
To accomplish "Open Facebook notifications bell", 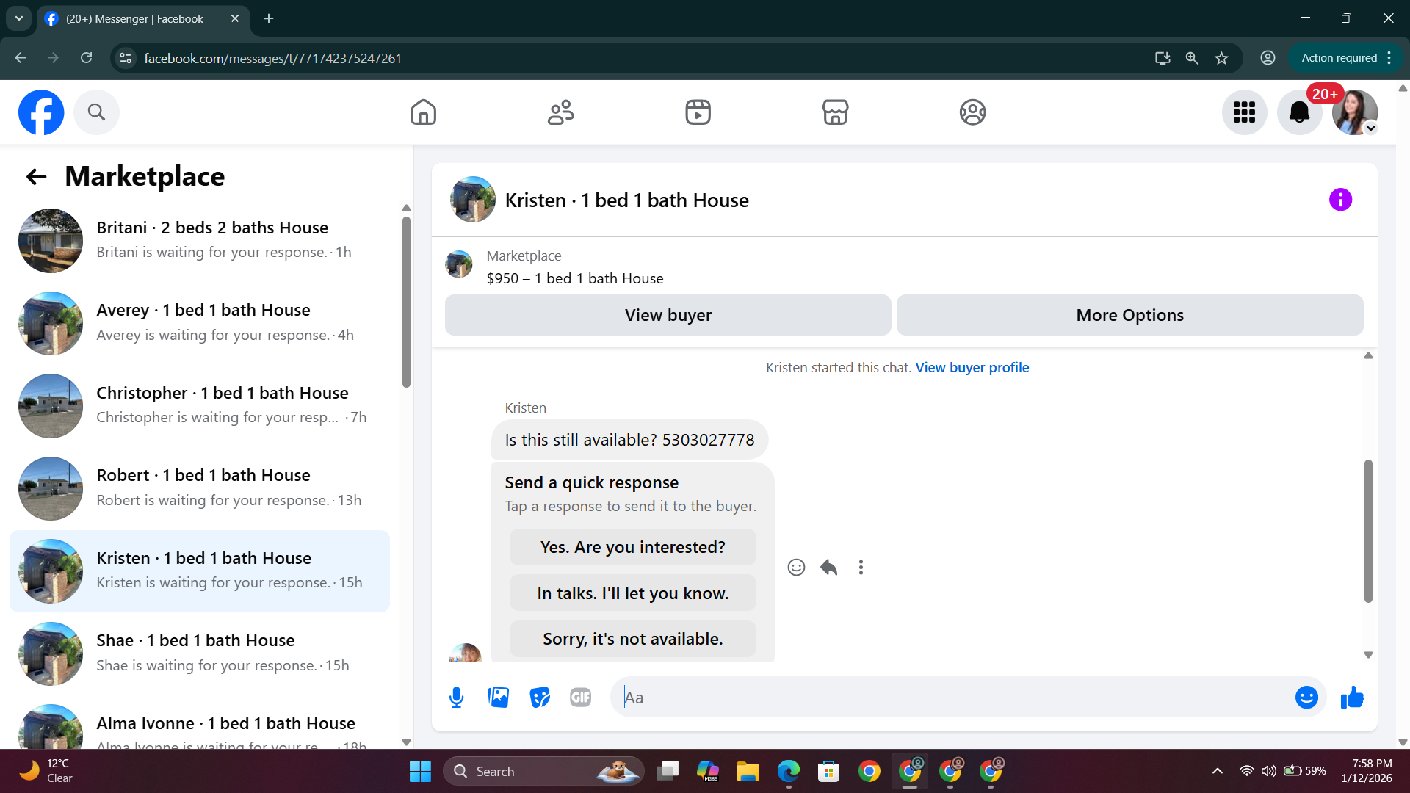I will 1298,112.
